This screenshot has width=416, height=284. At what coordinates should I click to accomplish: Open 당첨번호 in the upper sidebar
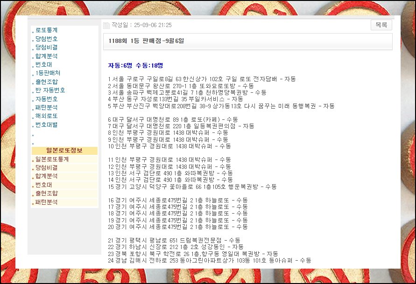46,39
